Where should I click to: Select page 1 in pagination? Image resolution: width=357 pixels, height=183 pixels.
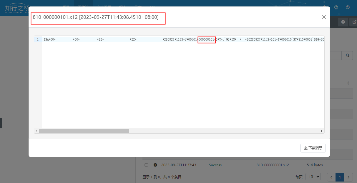340,177
